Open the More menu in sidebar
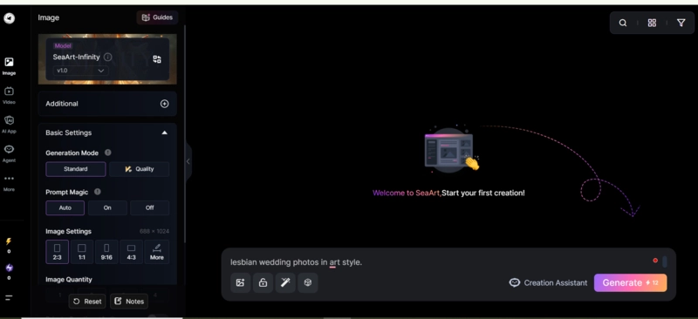This screenshot has width=698, height=319. tap(9, 182)
